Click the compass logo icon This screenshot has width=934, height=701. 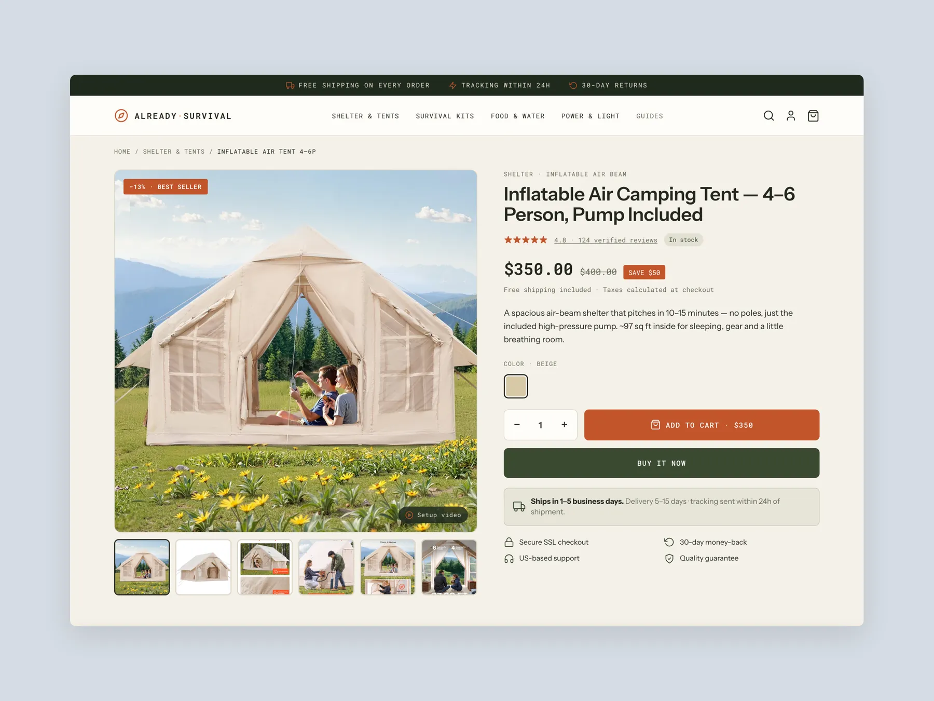tap(121, 116)
